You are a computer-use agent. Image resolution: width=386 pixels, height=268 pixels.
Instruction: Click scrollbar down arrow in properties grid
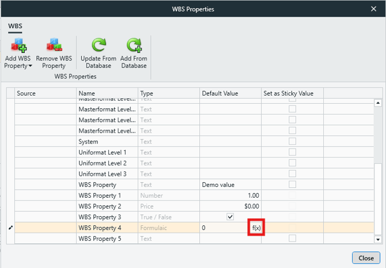point(378,239)
